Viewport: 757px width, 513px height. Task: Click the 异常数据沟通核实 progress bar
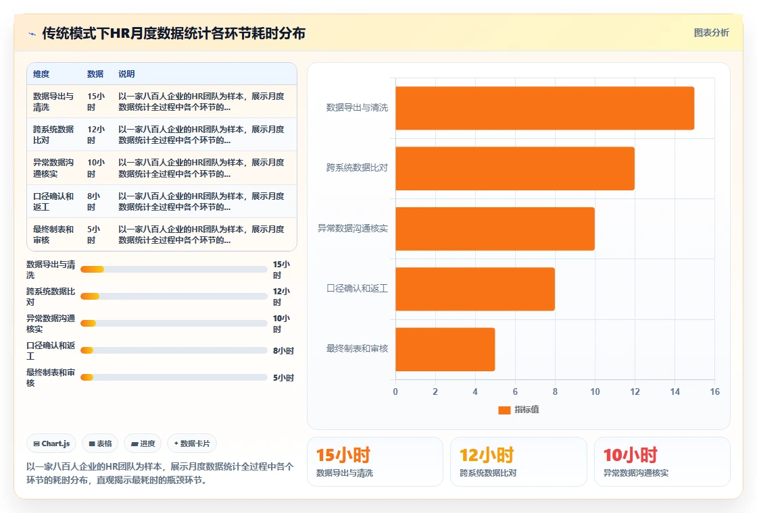point(174,323)
